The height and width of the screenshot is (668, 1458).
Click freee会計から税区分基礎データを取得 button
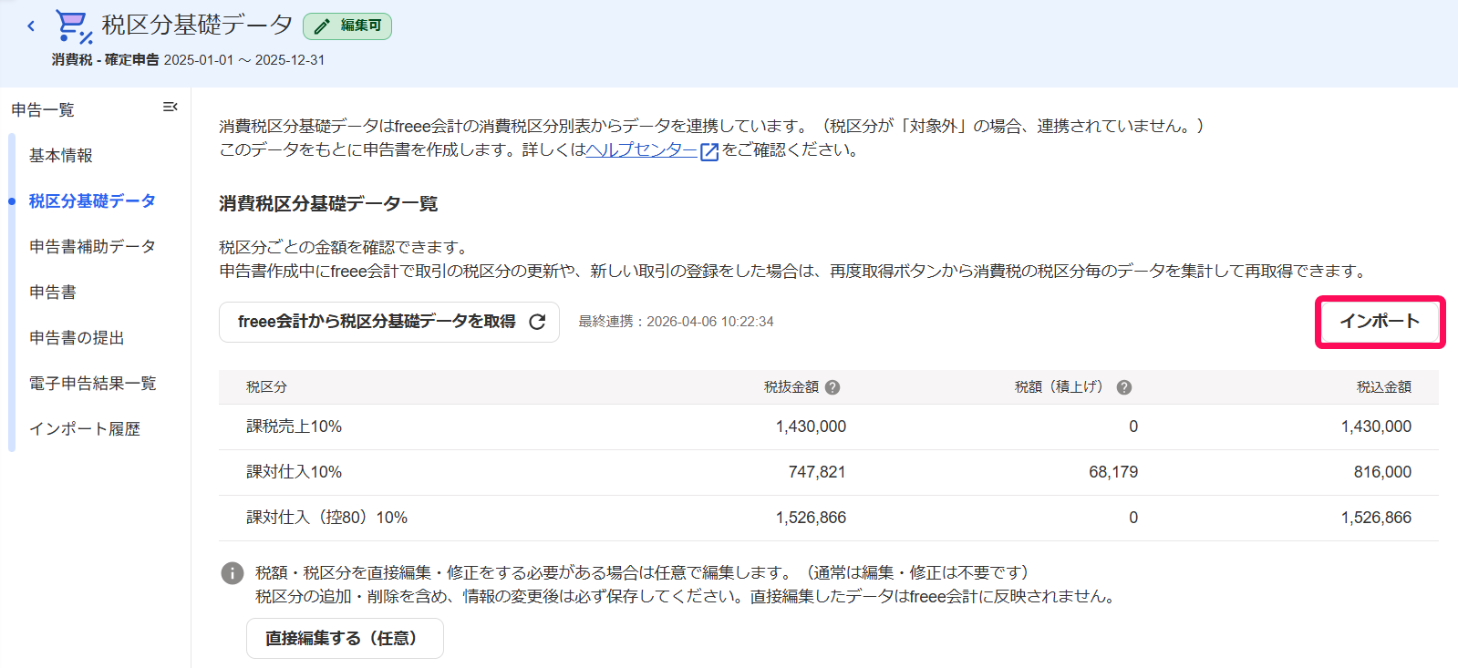[389, 322]
